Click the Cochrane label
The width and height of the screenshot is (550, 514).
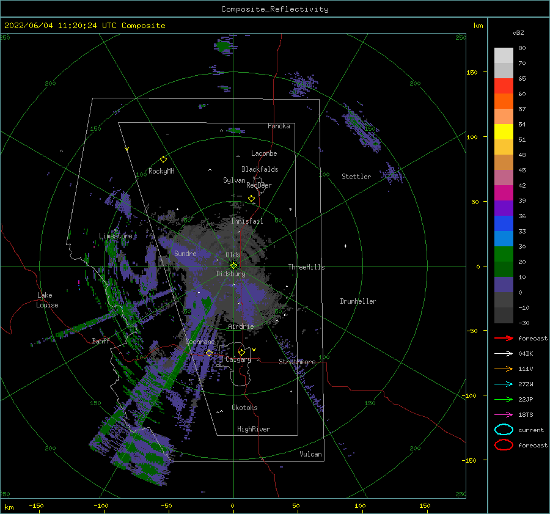[x=200, y=342]
